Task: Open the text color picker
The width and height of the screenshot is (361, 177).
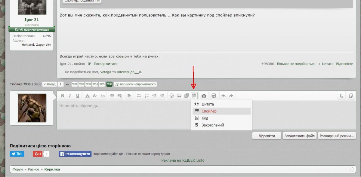Action: [x=87, y=96]
